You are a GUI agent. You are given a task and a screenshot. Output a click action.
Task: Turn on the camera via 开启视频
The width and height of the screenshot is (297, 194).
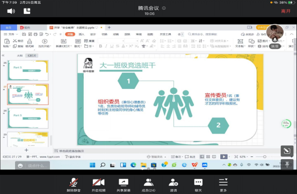98,185
